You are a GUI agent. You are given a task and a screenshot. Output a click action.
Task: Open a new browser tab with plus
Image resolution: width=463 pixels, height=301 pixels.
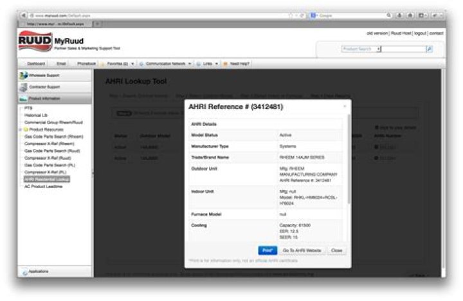(x=97, y=24)
